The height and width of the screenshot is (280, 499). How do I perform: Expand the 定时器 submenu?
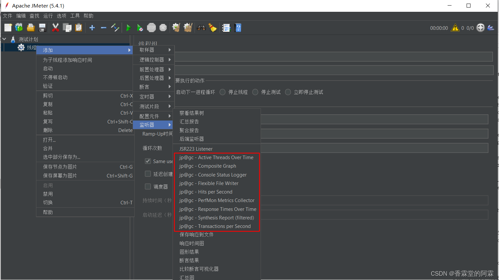(154, 97)
